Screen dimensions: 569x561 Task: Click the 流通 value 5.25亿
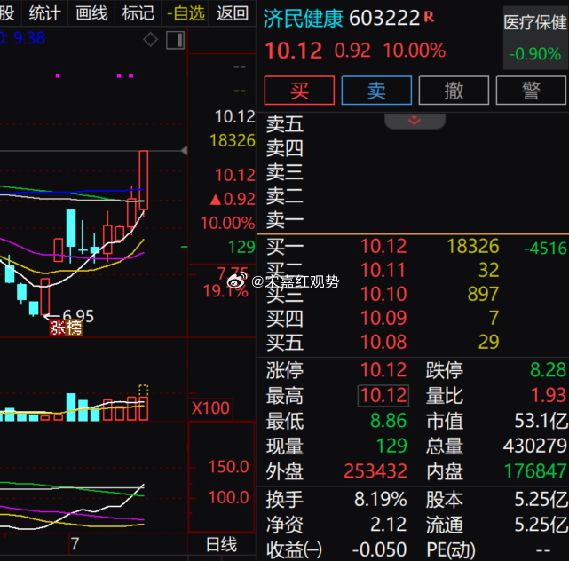coord(541,525)
